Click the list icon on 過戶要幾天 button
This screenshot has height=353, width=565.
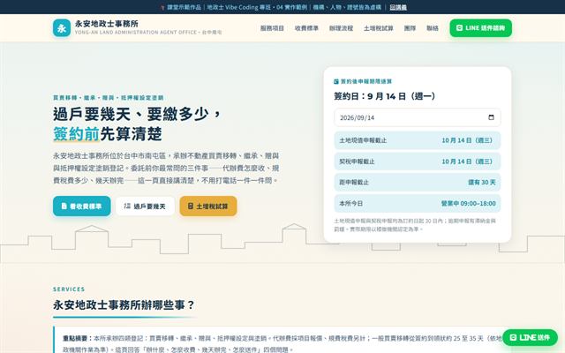(127, 206)
